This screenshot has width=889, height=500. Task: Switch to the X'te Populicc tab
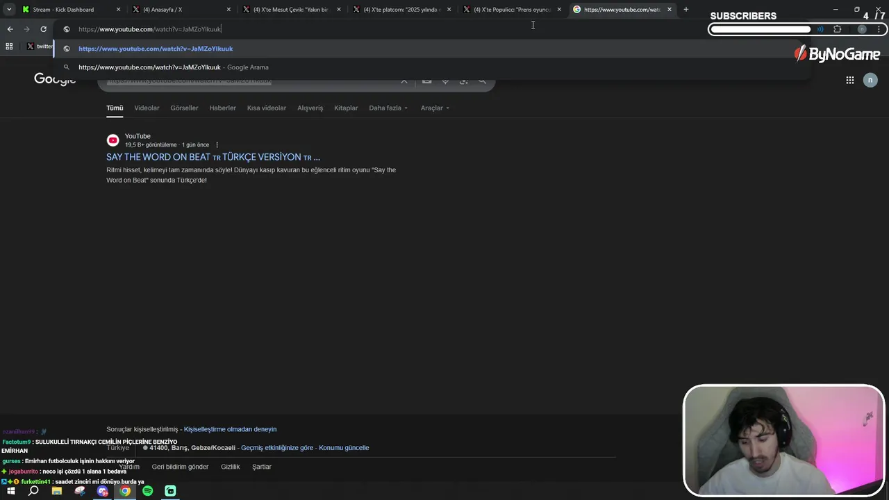(512, 10)
